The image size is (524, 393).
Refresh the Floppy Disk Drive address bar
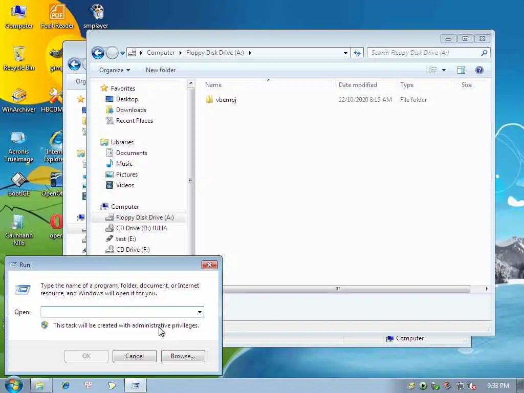coord(357,53)
